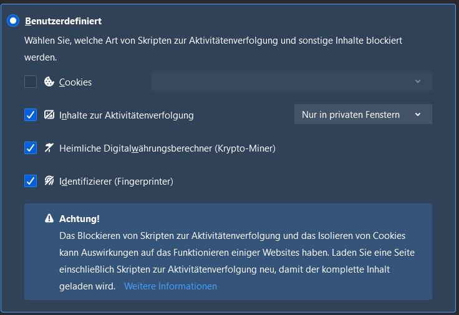The width and height of the screenshot is (459, 315).
Task: Click the crypto-miner pickaxe icon
Action: 49,148
